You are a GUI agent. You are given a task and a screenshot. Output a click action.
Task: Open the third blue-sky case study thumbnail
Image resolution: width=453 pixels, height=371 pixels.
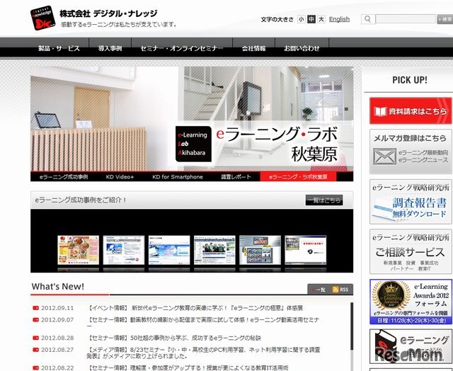pyautogui.click(x=169, y=250)
